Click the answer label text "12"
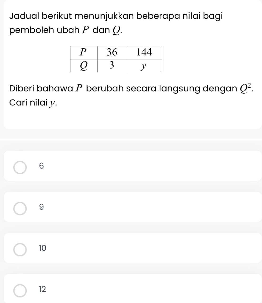The height and width of the screenshot is (303, 262). (42, 289)
